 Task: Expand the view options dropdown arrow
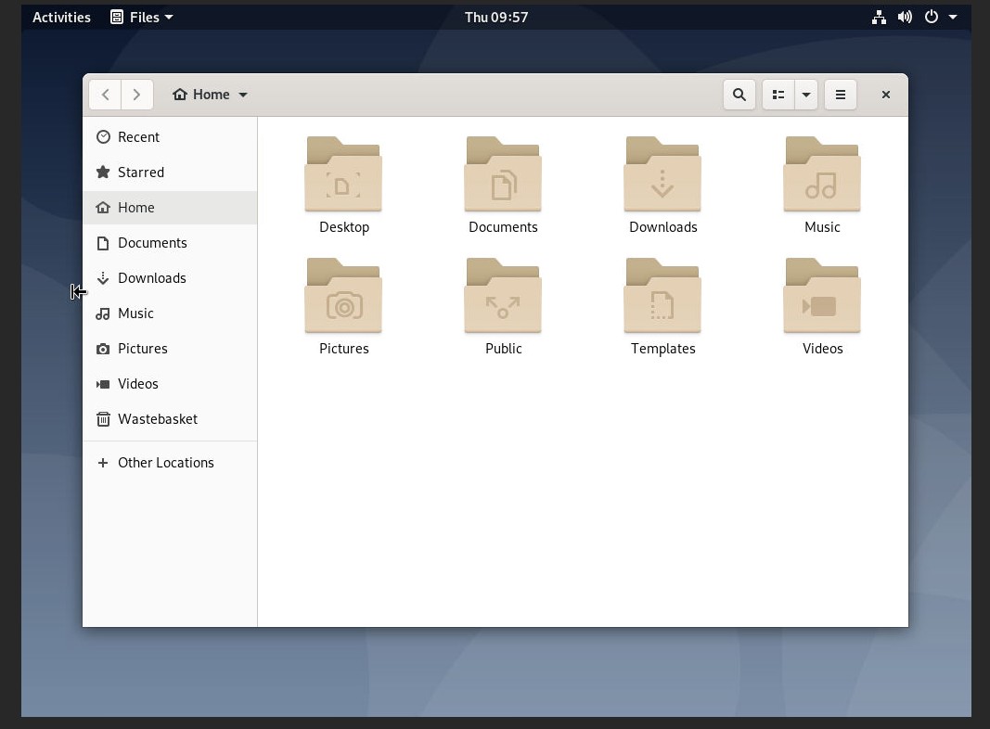click(806, 95)
